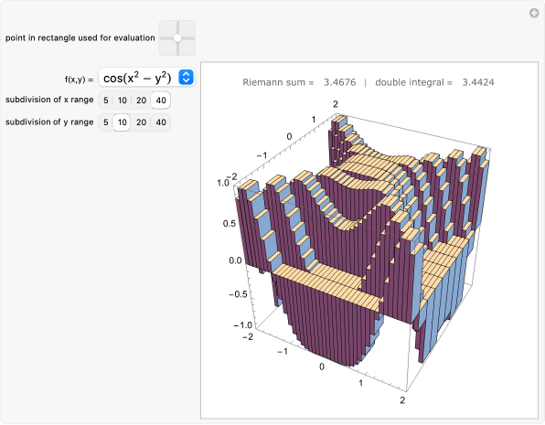Click top-left corner of evaluation point pad

click(x=161, y=23)
